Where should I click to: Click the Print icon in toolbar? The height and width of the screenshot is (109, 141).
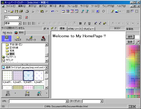pyautogui.click(x=27, y=11)
